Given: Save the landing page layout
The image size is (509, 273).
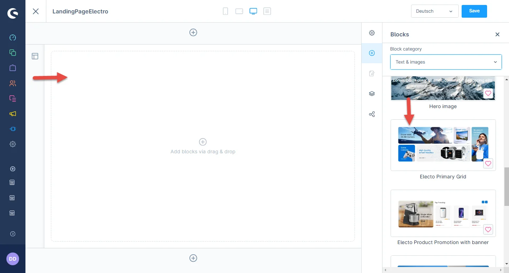Looking at the screenshot, I should (x=474, y=11).
